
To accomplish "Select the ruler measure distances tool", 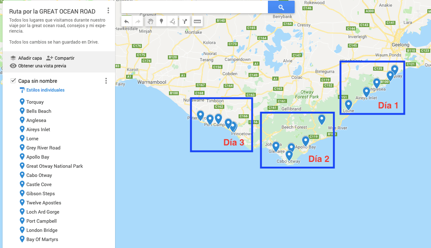I will click(x=197, y=21).
